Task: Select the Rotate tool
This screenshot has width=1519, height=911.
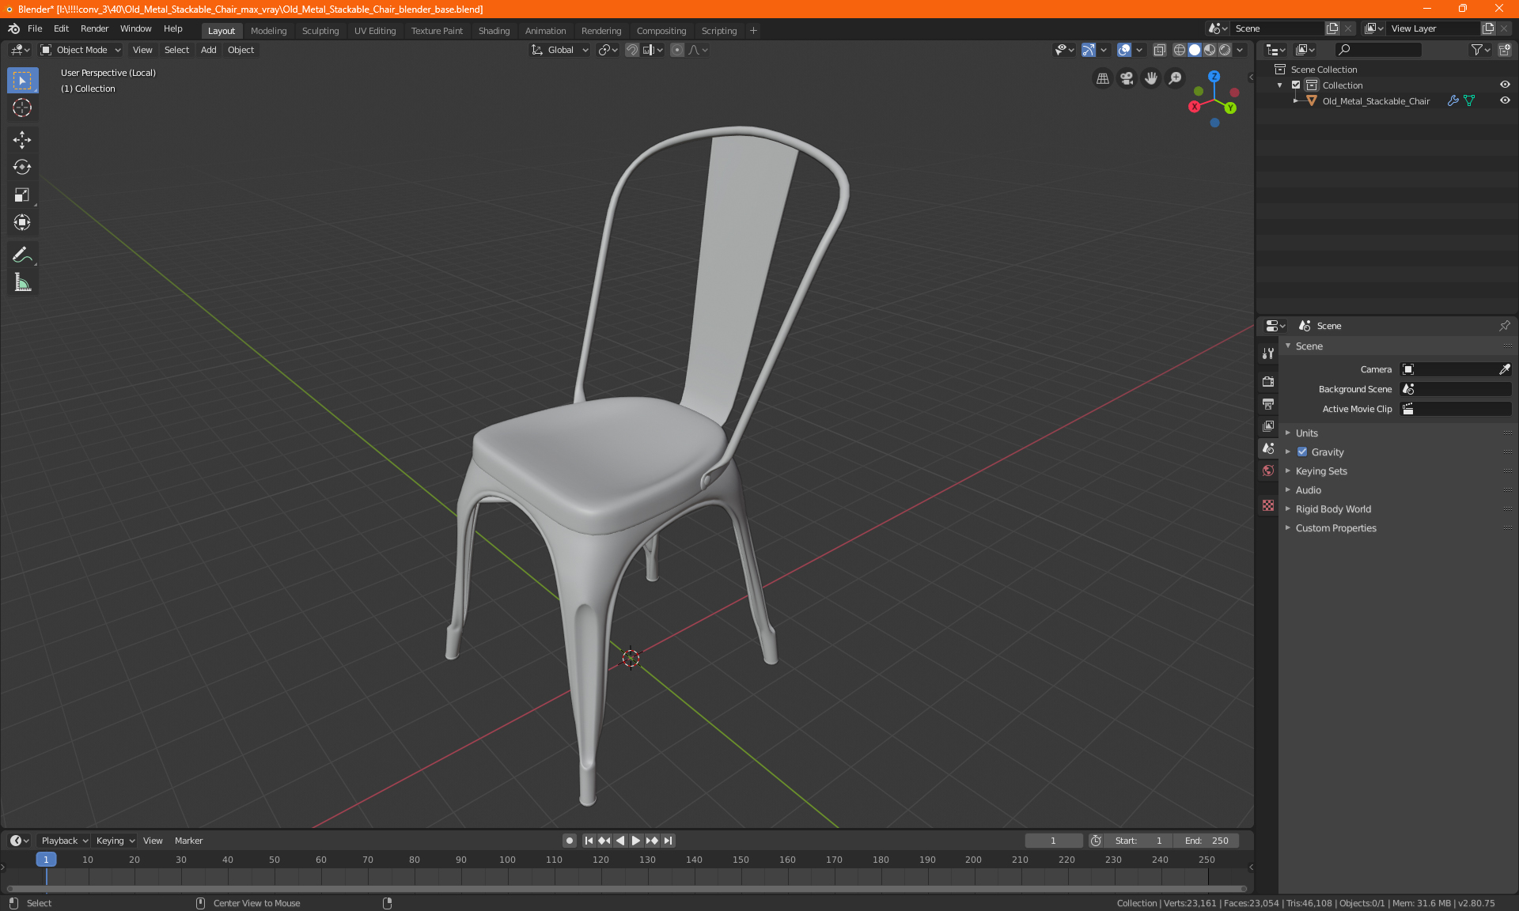Action: tap(22, 167)
